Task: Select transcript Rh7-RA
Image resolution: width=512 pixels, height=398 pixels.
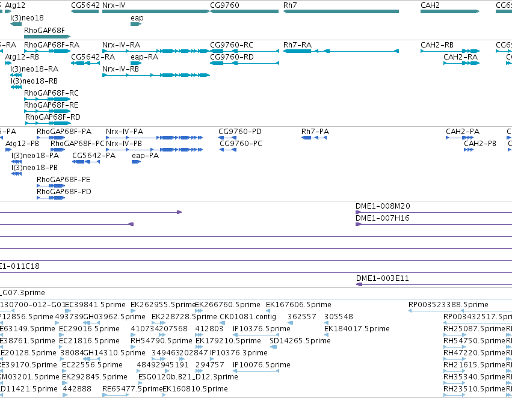Action: tap(297, 44)
